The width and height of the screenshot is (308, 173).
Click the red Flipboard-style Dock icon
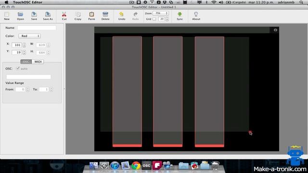click(x=157, y=165)
